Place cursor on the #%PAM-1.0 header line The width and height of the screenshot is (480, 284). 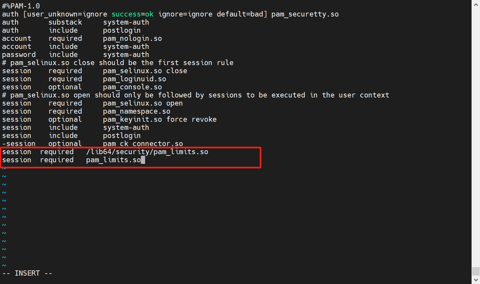click(21, 6)
